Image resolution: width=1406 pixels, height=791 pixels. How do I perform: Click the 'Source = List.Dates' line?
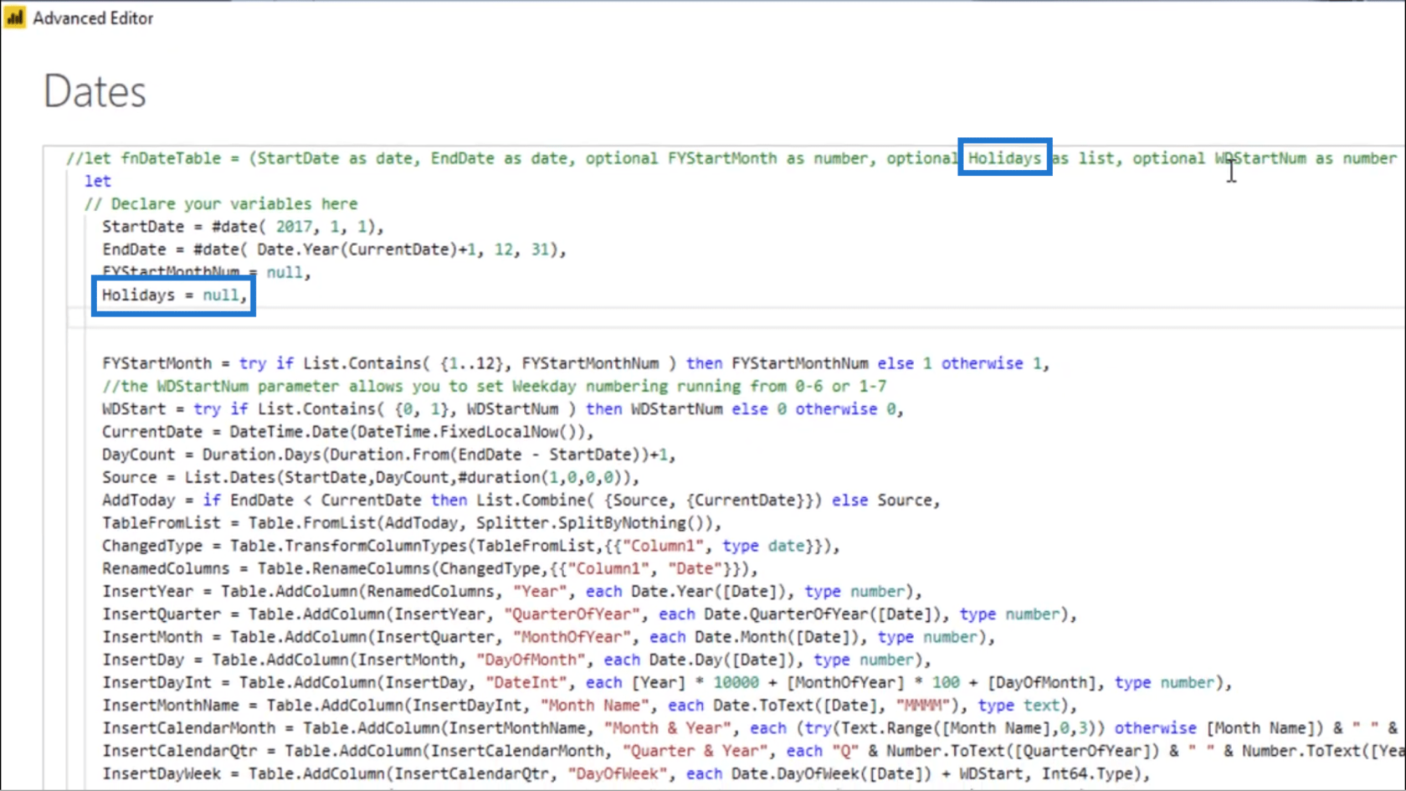click(x=371, y=477)
